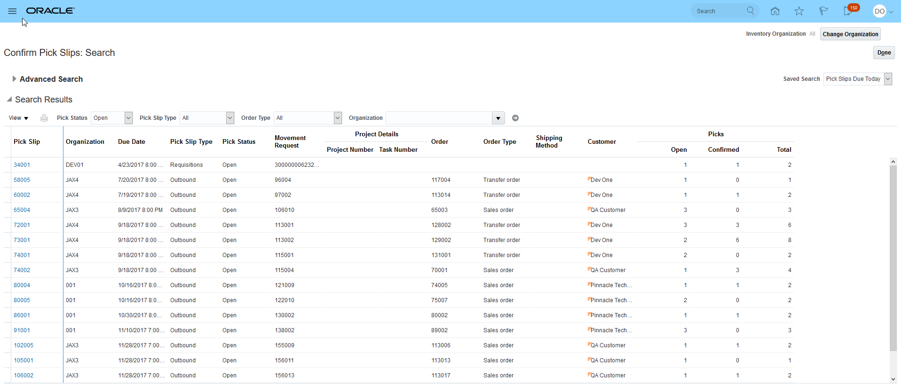Click the customer flag icon for Pick Slip 74002
Viewport: 901px width, 391px height.
589,269
